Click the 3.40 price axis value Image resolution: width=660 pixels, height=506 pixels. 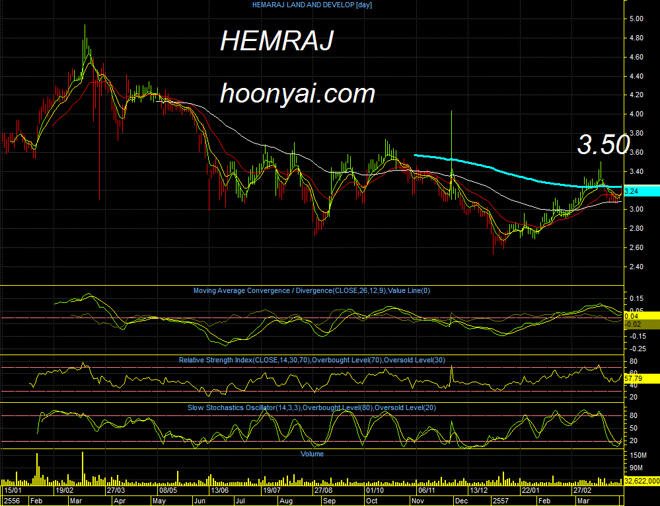click(x=636, y=171)
